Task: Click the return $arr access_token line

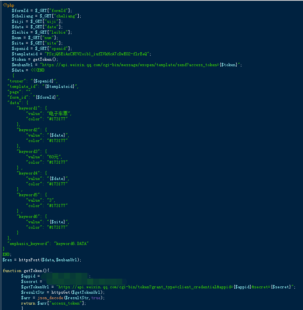Action: [53, 303]
